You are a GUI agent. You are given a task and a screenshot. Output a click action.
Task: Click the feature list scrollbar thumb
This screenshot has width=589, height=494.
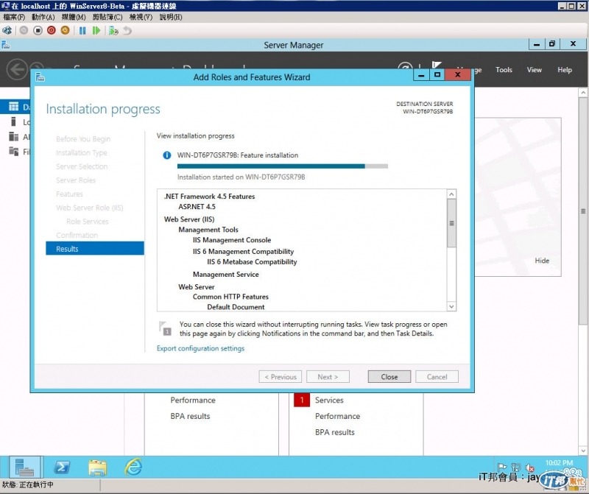[x=451, y=223]
